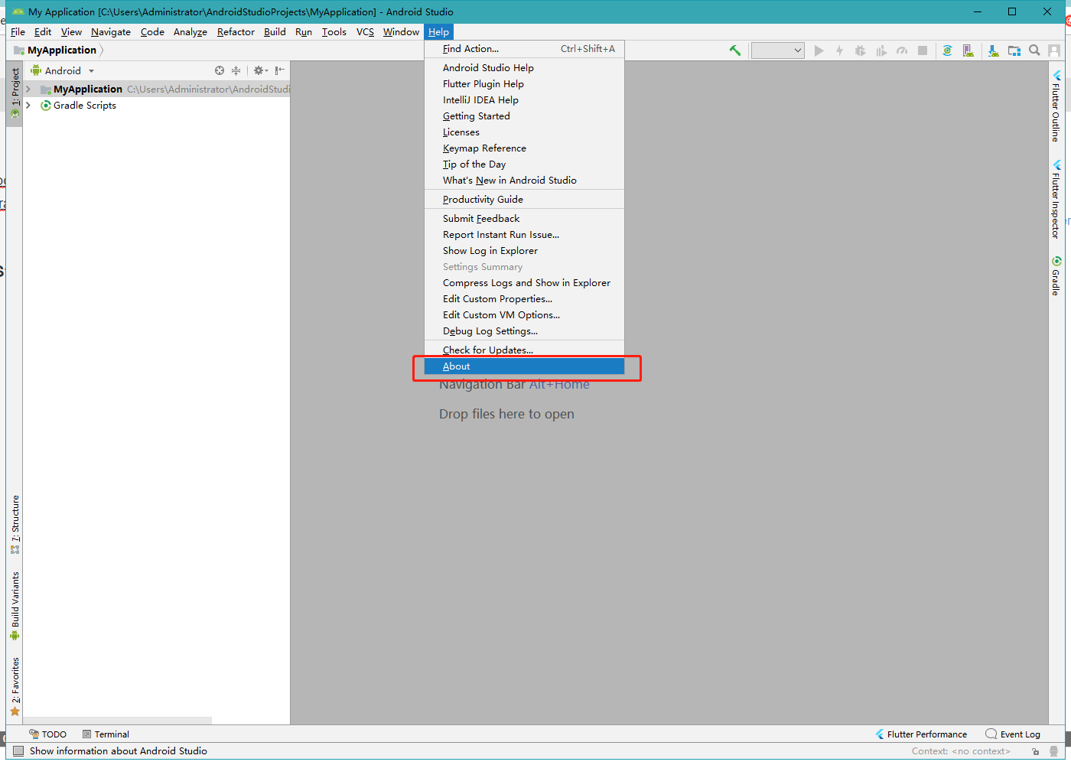The image size is (1071, 765).
Task: Open the Terminal tool window
Action: point(106,734)
